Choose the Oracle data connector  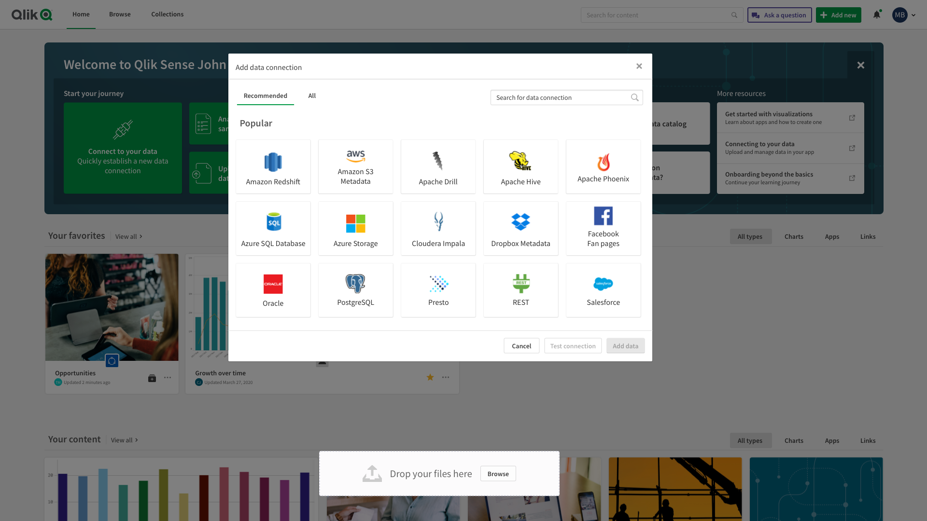coord(273,290)
